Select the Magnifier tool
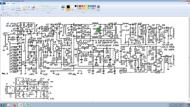Image resolution: width=190 pixels, height=107 pixels. (29, 10)
